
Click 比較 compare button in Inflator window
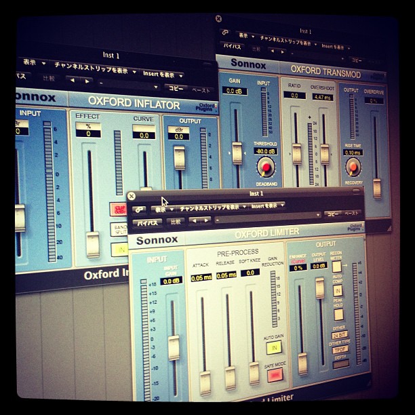49,78
